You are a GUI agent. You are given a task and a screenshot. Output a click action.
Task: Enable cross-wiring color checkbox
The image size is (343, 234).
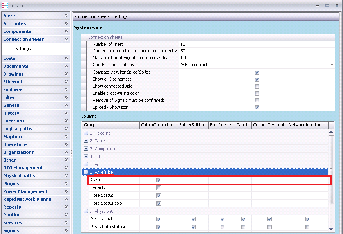[x=257, y=94]
